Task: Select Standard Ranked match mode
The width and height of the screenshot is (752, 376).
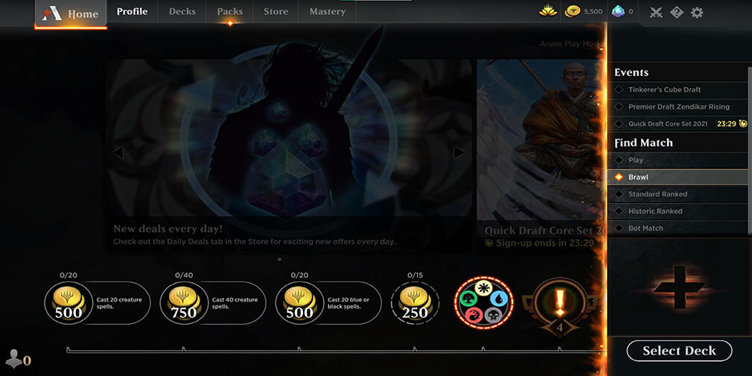Action: [678, 194]
